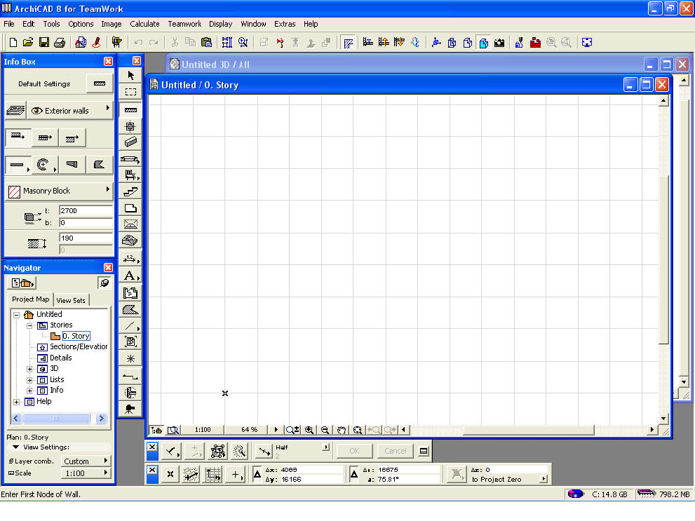Click the Print icon in the toolbar

pos(60,43)
